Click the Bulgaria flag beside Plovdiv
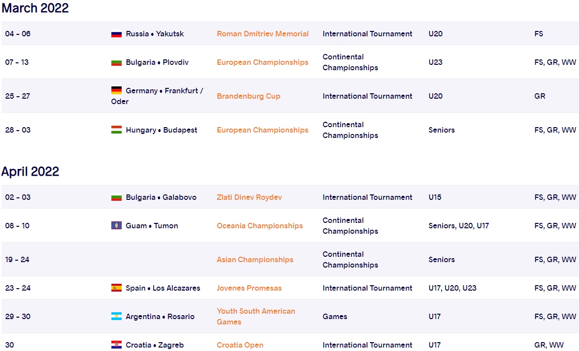The height and width of the screenshot is (351, 579). pyautogui.click(x=116, y=62)
